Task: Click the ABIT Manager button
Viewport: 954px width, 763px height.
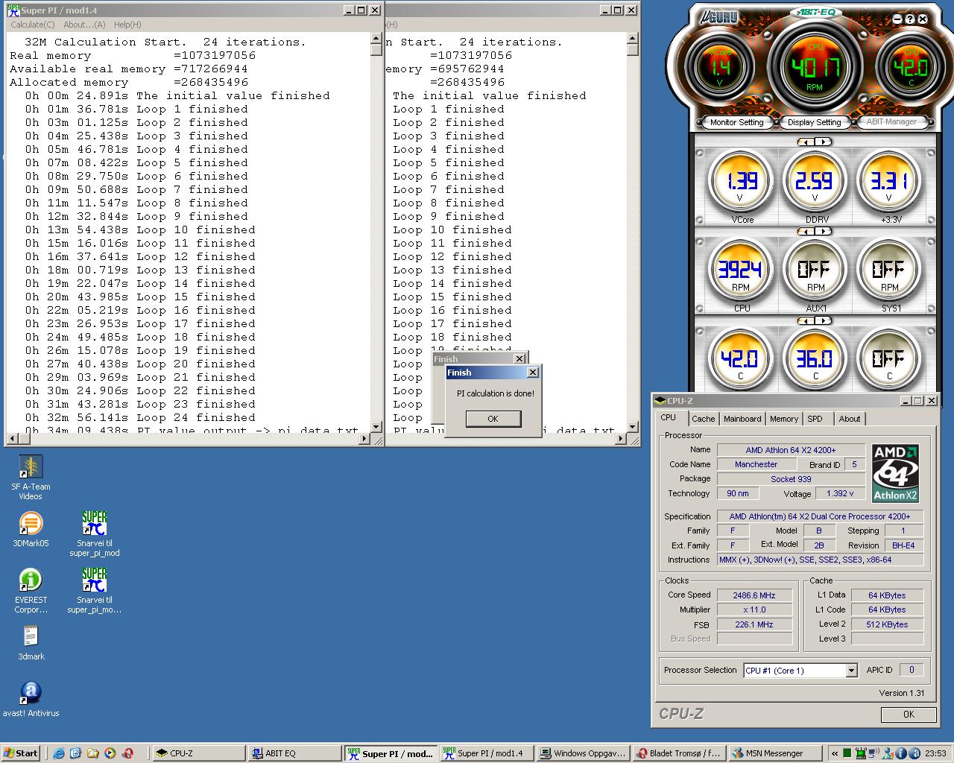Action: tap(891, 121)
